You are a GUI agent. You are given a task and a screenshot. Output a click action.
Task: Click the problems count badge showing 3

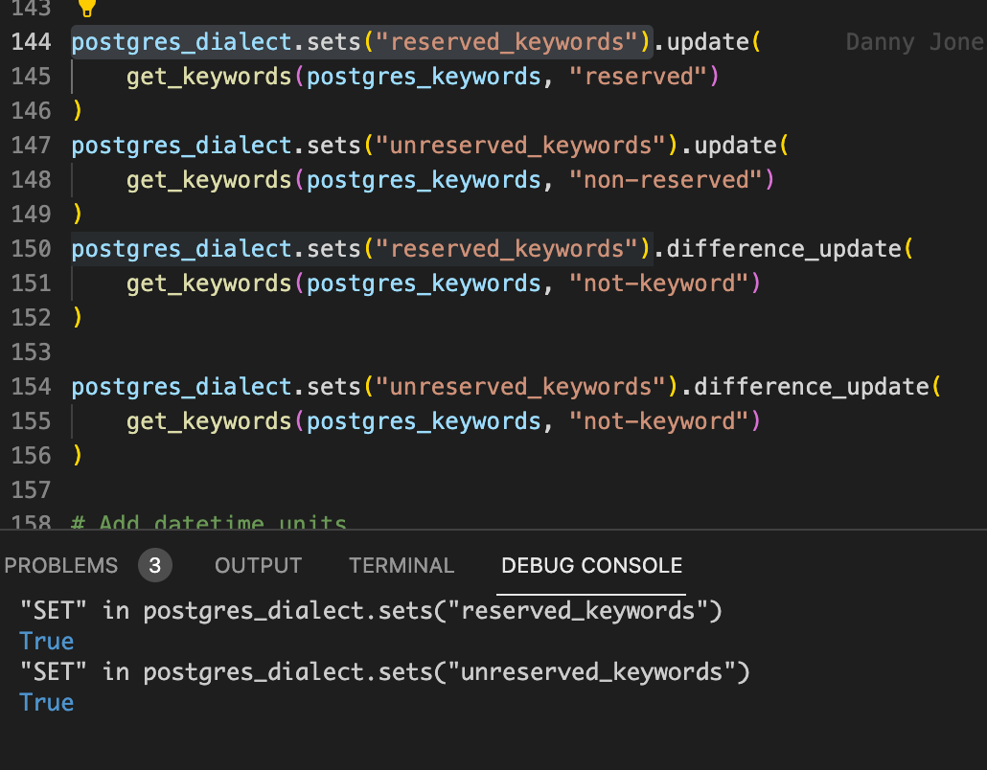(x=154, y=565)
